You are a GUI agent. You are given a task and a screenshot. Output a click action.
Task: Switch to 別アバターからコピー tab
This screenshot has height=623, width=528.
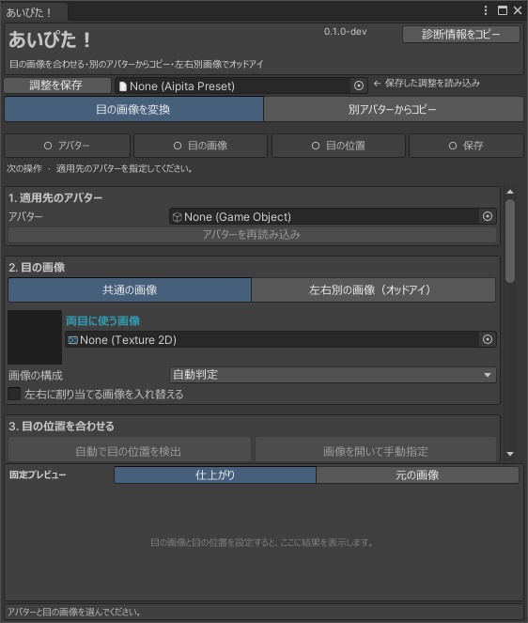[x=393, y=109]
